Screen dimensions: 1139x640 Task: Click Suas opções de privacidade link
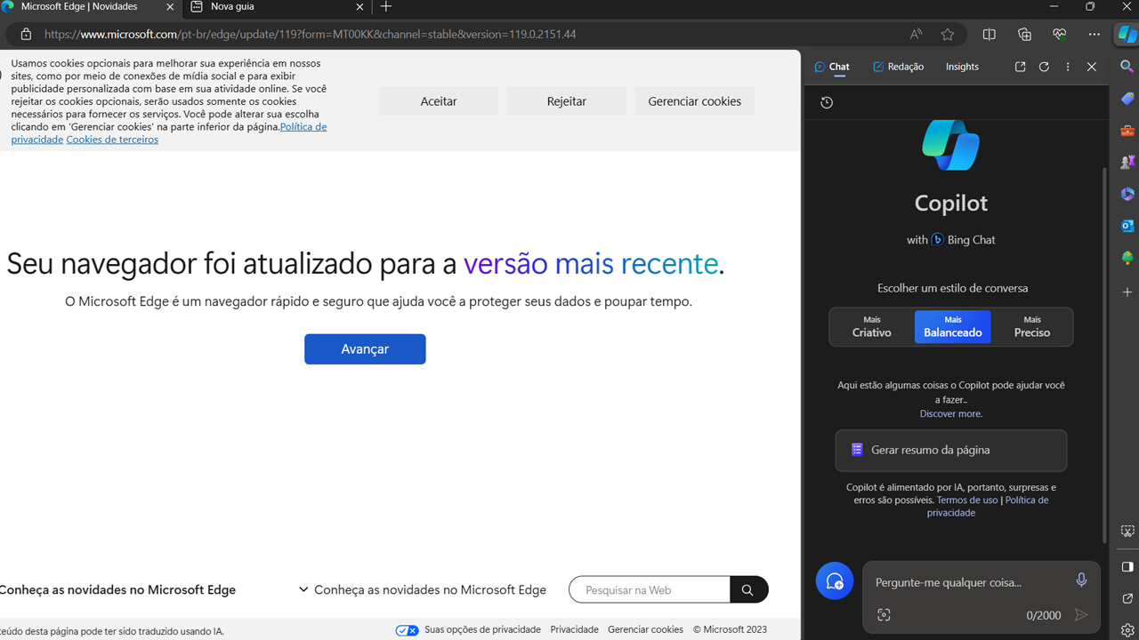tap(482, 630)
